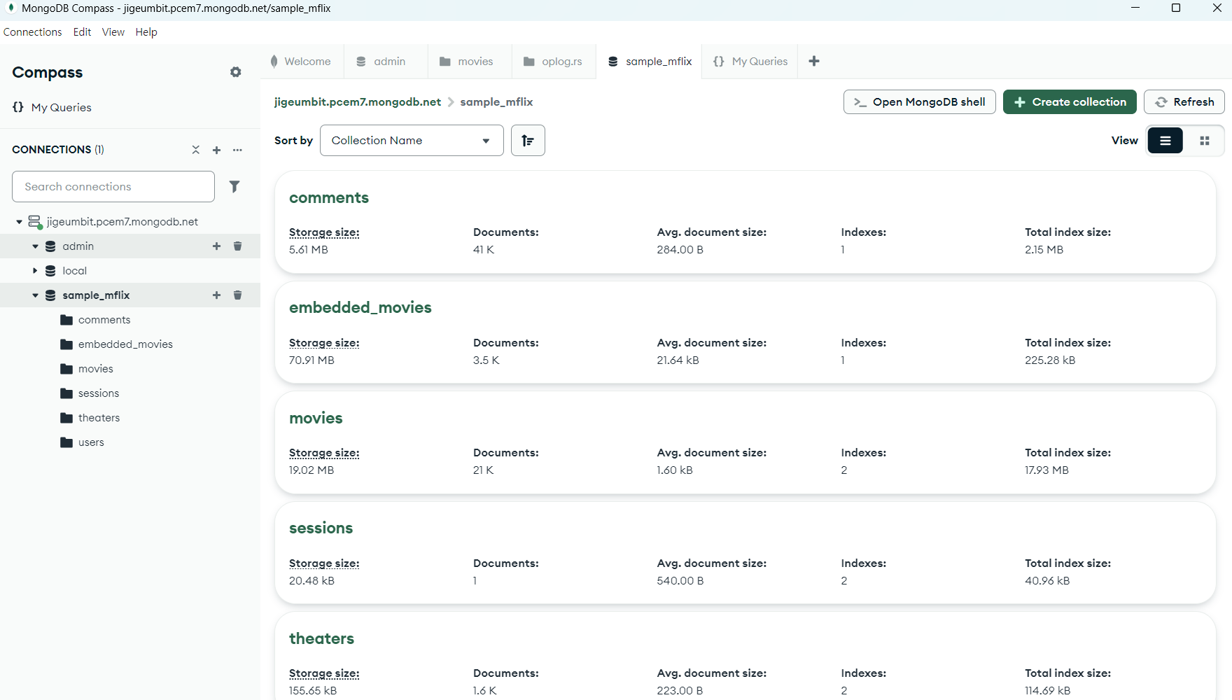Open the movies collection card title

pyautogui.click(x=316, y=419)
